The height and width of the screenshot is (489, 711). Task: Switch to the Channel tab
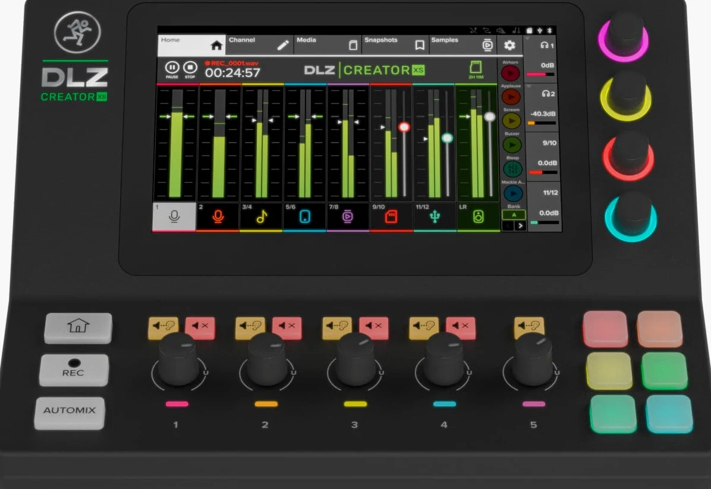pos(259,45)
